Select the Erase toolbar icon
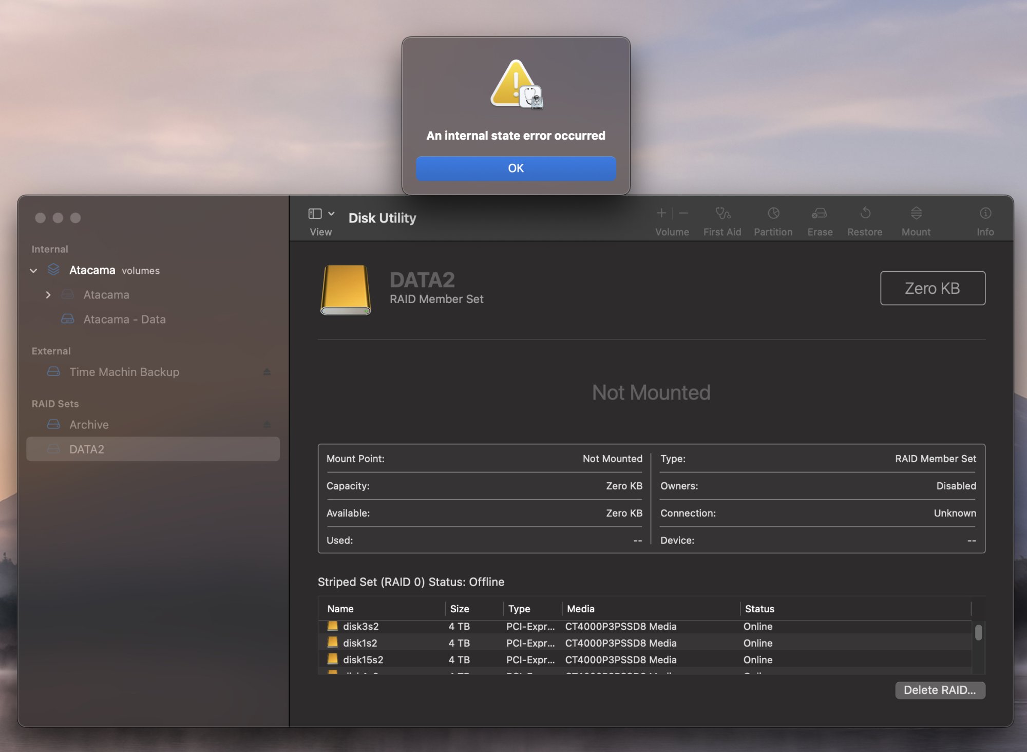1027x752 pixels. 820,213
